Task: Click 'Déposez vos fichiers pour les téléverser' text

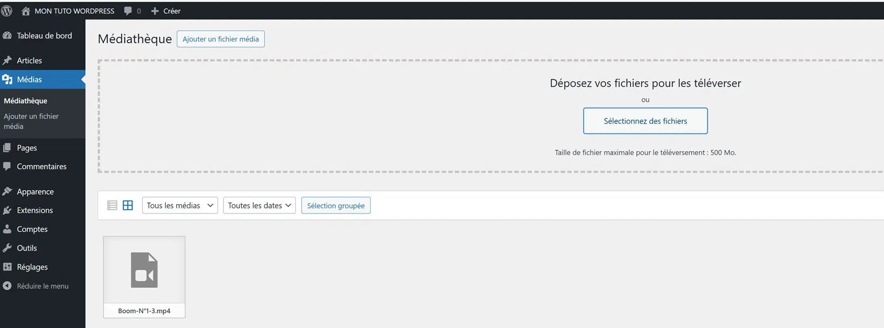Action: [645, 83]
